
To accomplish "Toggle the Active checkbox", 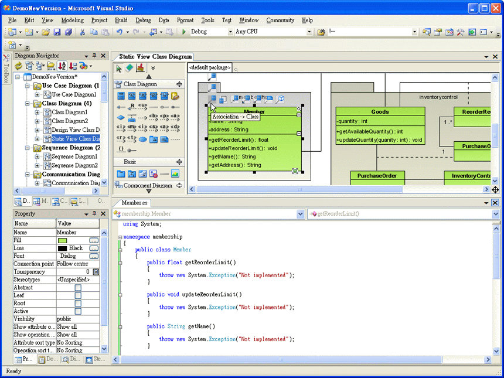I will pyautogui.click(x=78, y=311).
